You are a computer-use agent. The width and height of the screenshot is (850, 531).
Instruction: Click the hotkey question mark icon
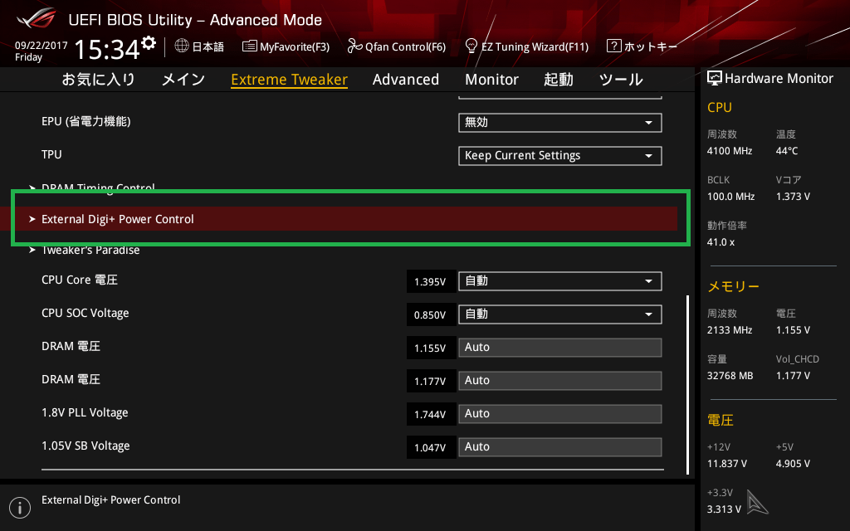coord(613,46)
